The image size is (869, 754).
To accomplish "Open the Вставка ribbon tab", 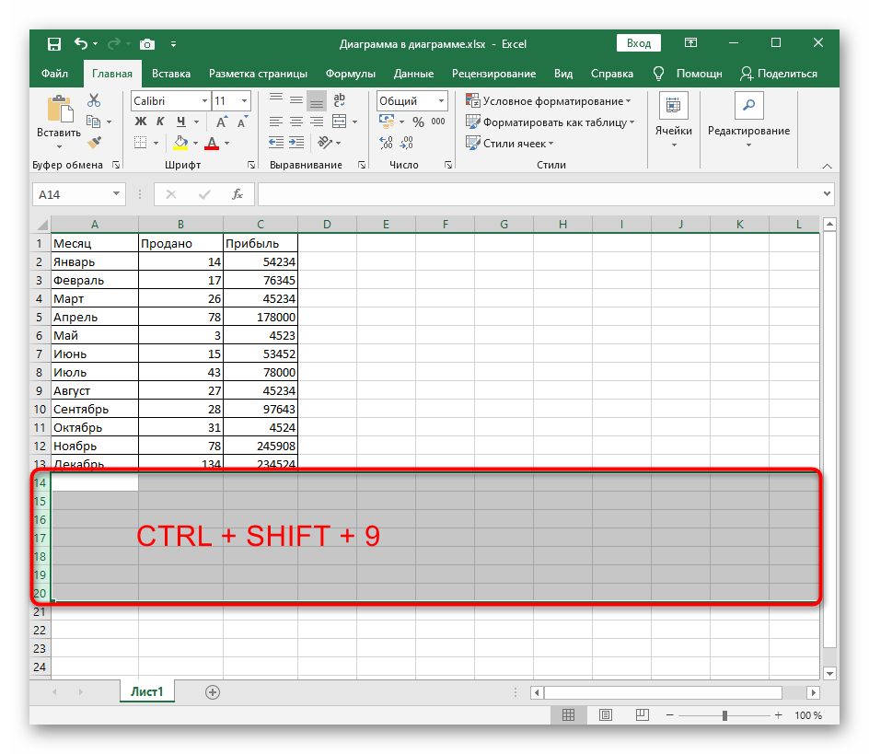I will [171, 74].
